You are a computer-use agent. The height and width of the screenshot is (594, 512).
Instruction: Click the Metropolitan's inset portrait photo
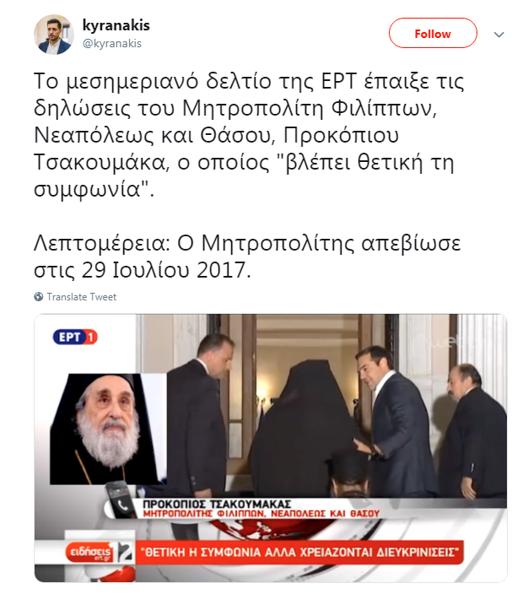click(x=108, y=429)
